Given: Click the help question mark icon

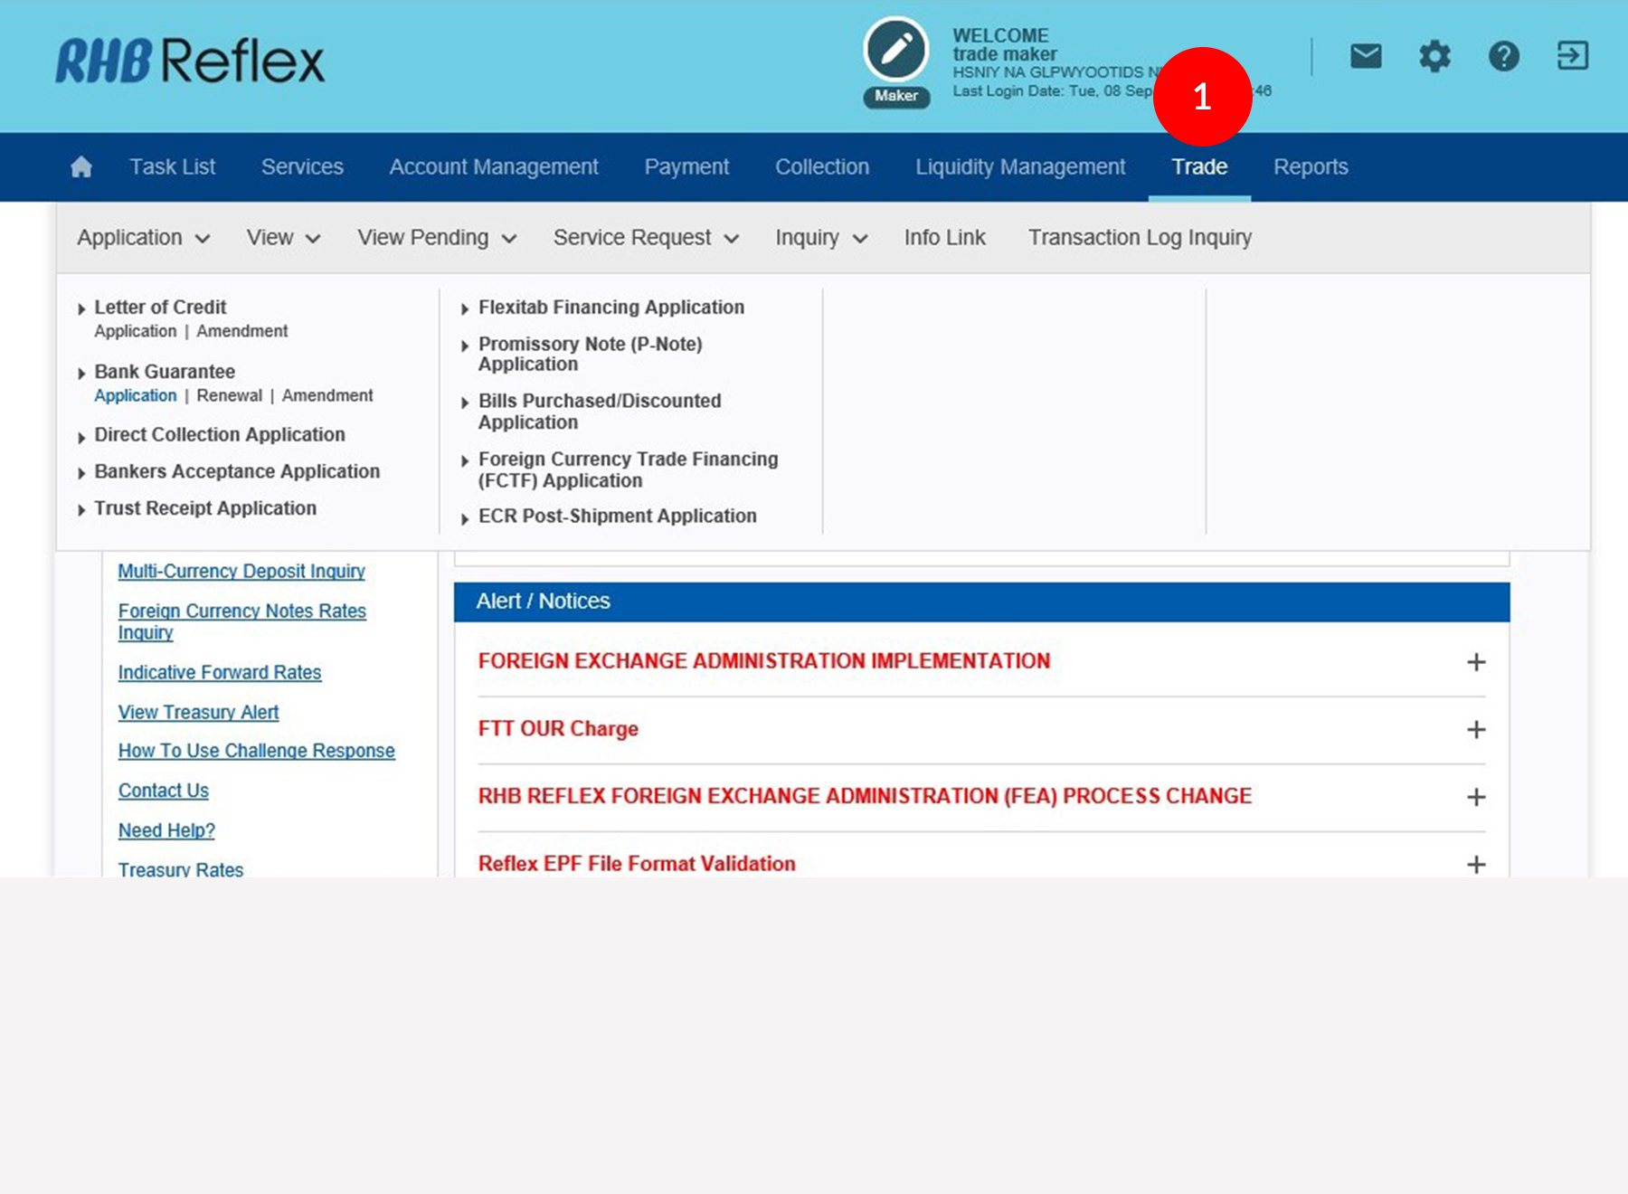Looking at the screenshot, I should 1503,56.
